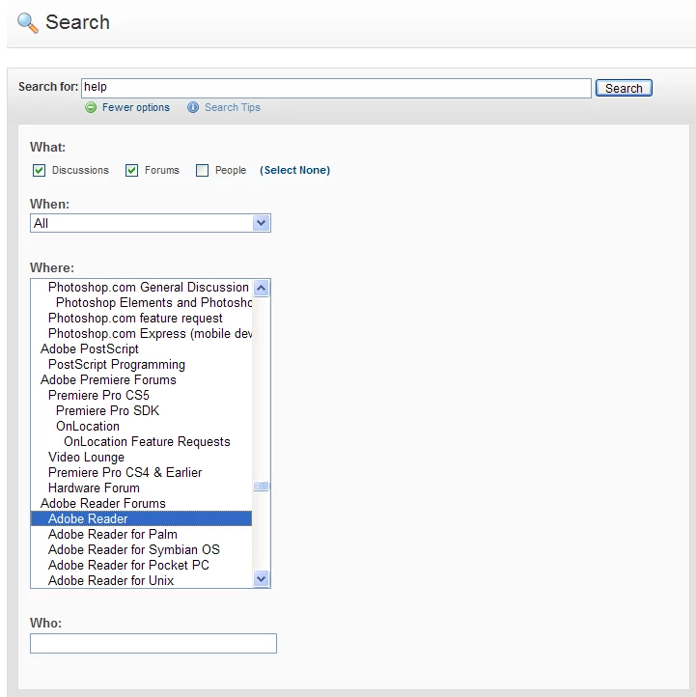Viewport: 696px width, 697px height.
Task: Click the Where list scroll up arrow
Action: (262, 289)
